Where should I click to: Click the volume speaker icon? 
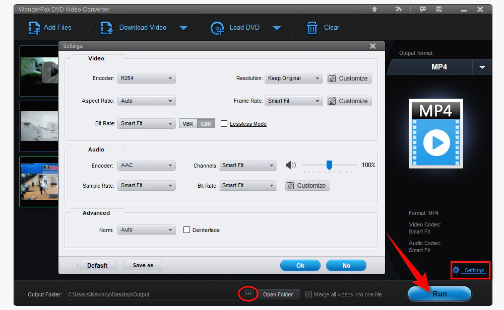[x=291, y=165]
